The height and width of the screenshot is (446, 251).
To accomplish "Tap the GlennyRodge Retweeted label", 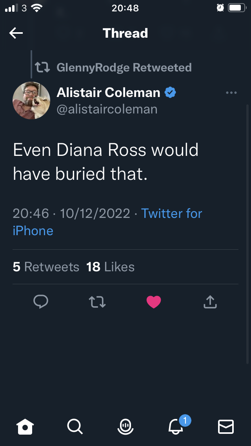I will point(124,68).
